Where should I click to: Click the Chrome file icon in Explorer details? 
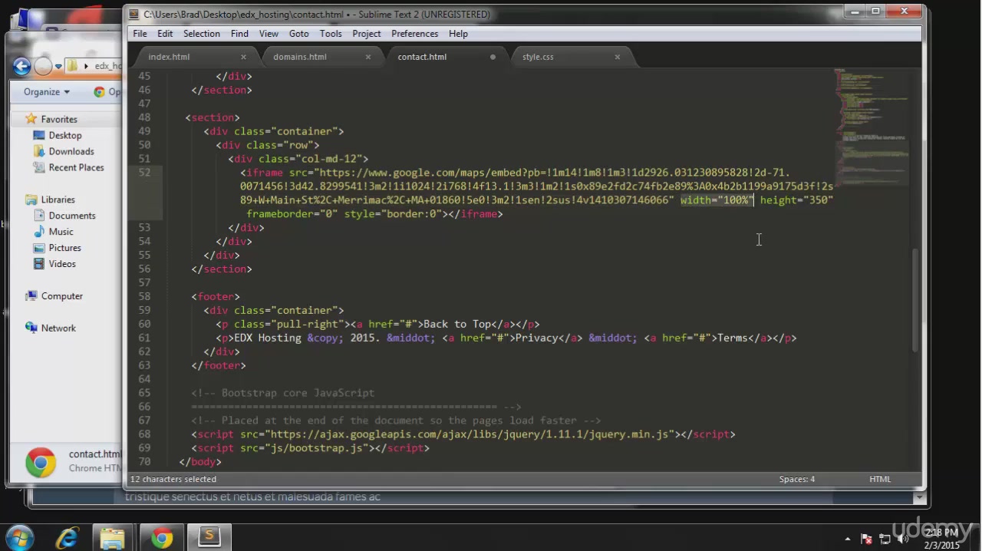pos(41,463)
